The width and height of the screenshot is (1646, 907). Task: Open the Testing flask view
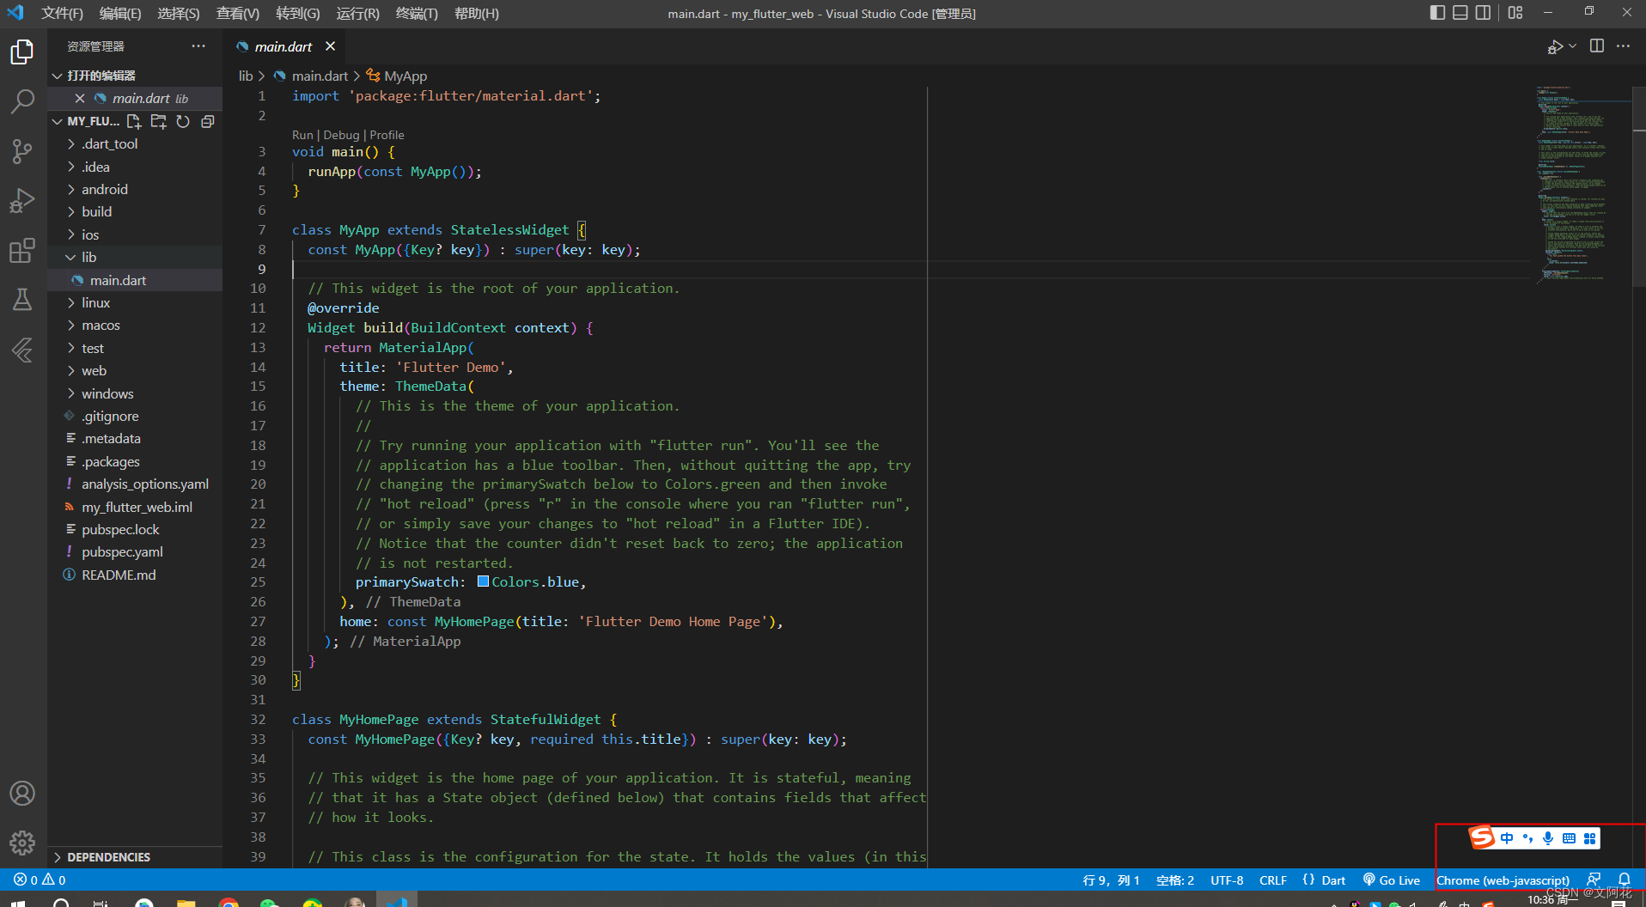pos(22,300)
